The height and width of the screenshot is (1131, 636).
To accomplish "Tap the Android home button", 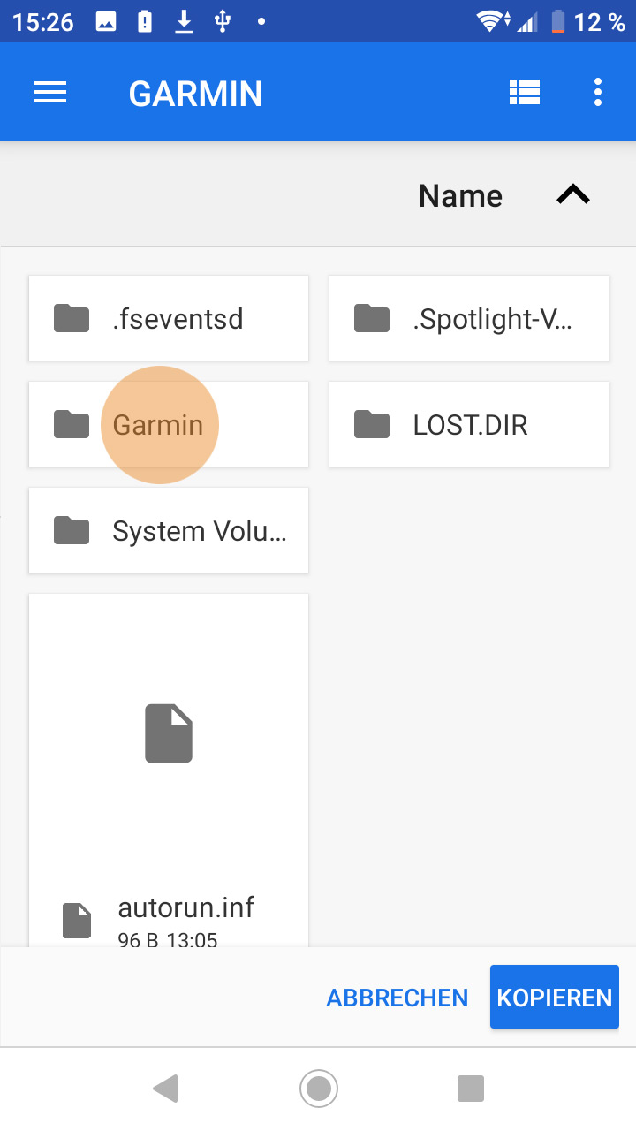I will [x=318, y=1089].
